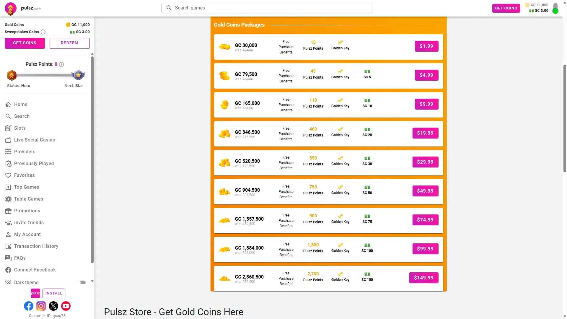Image resolution: width=567 pixels, height=319 pixels.
Task: Go to Home in sidebar
Action: [21, 105]
